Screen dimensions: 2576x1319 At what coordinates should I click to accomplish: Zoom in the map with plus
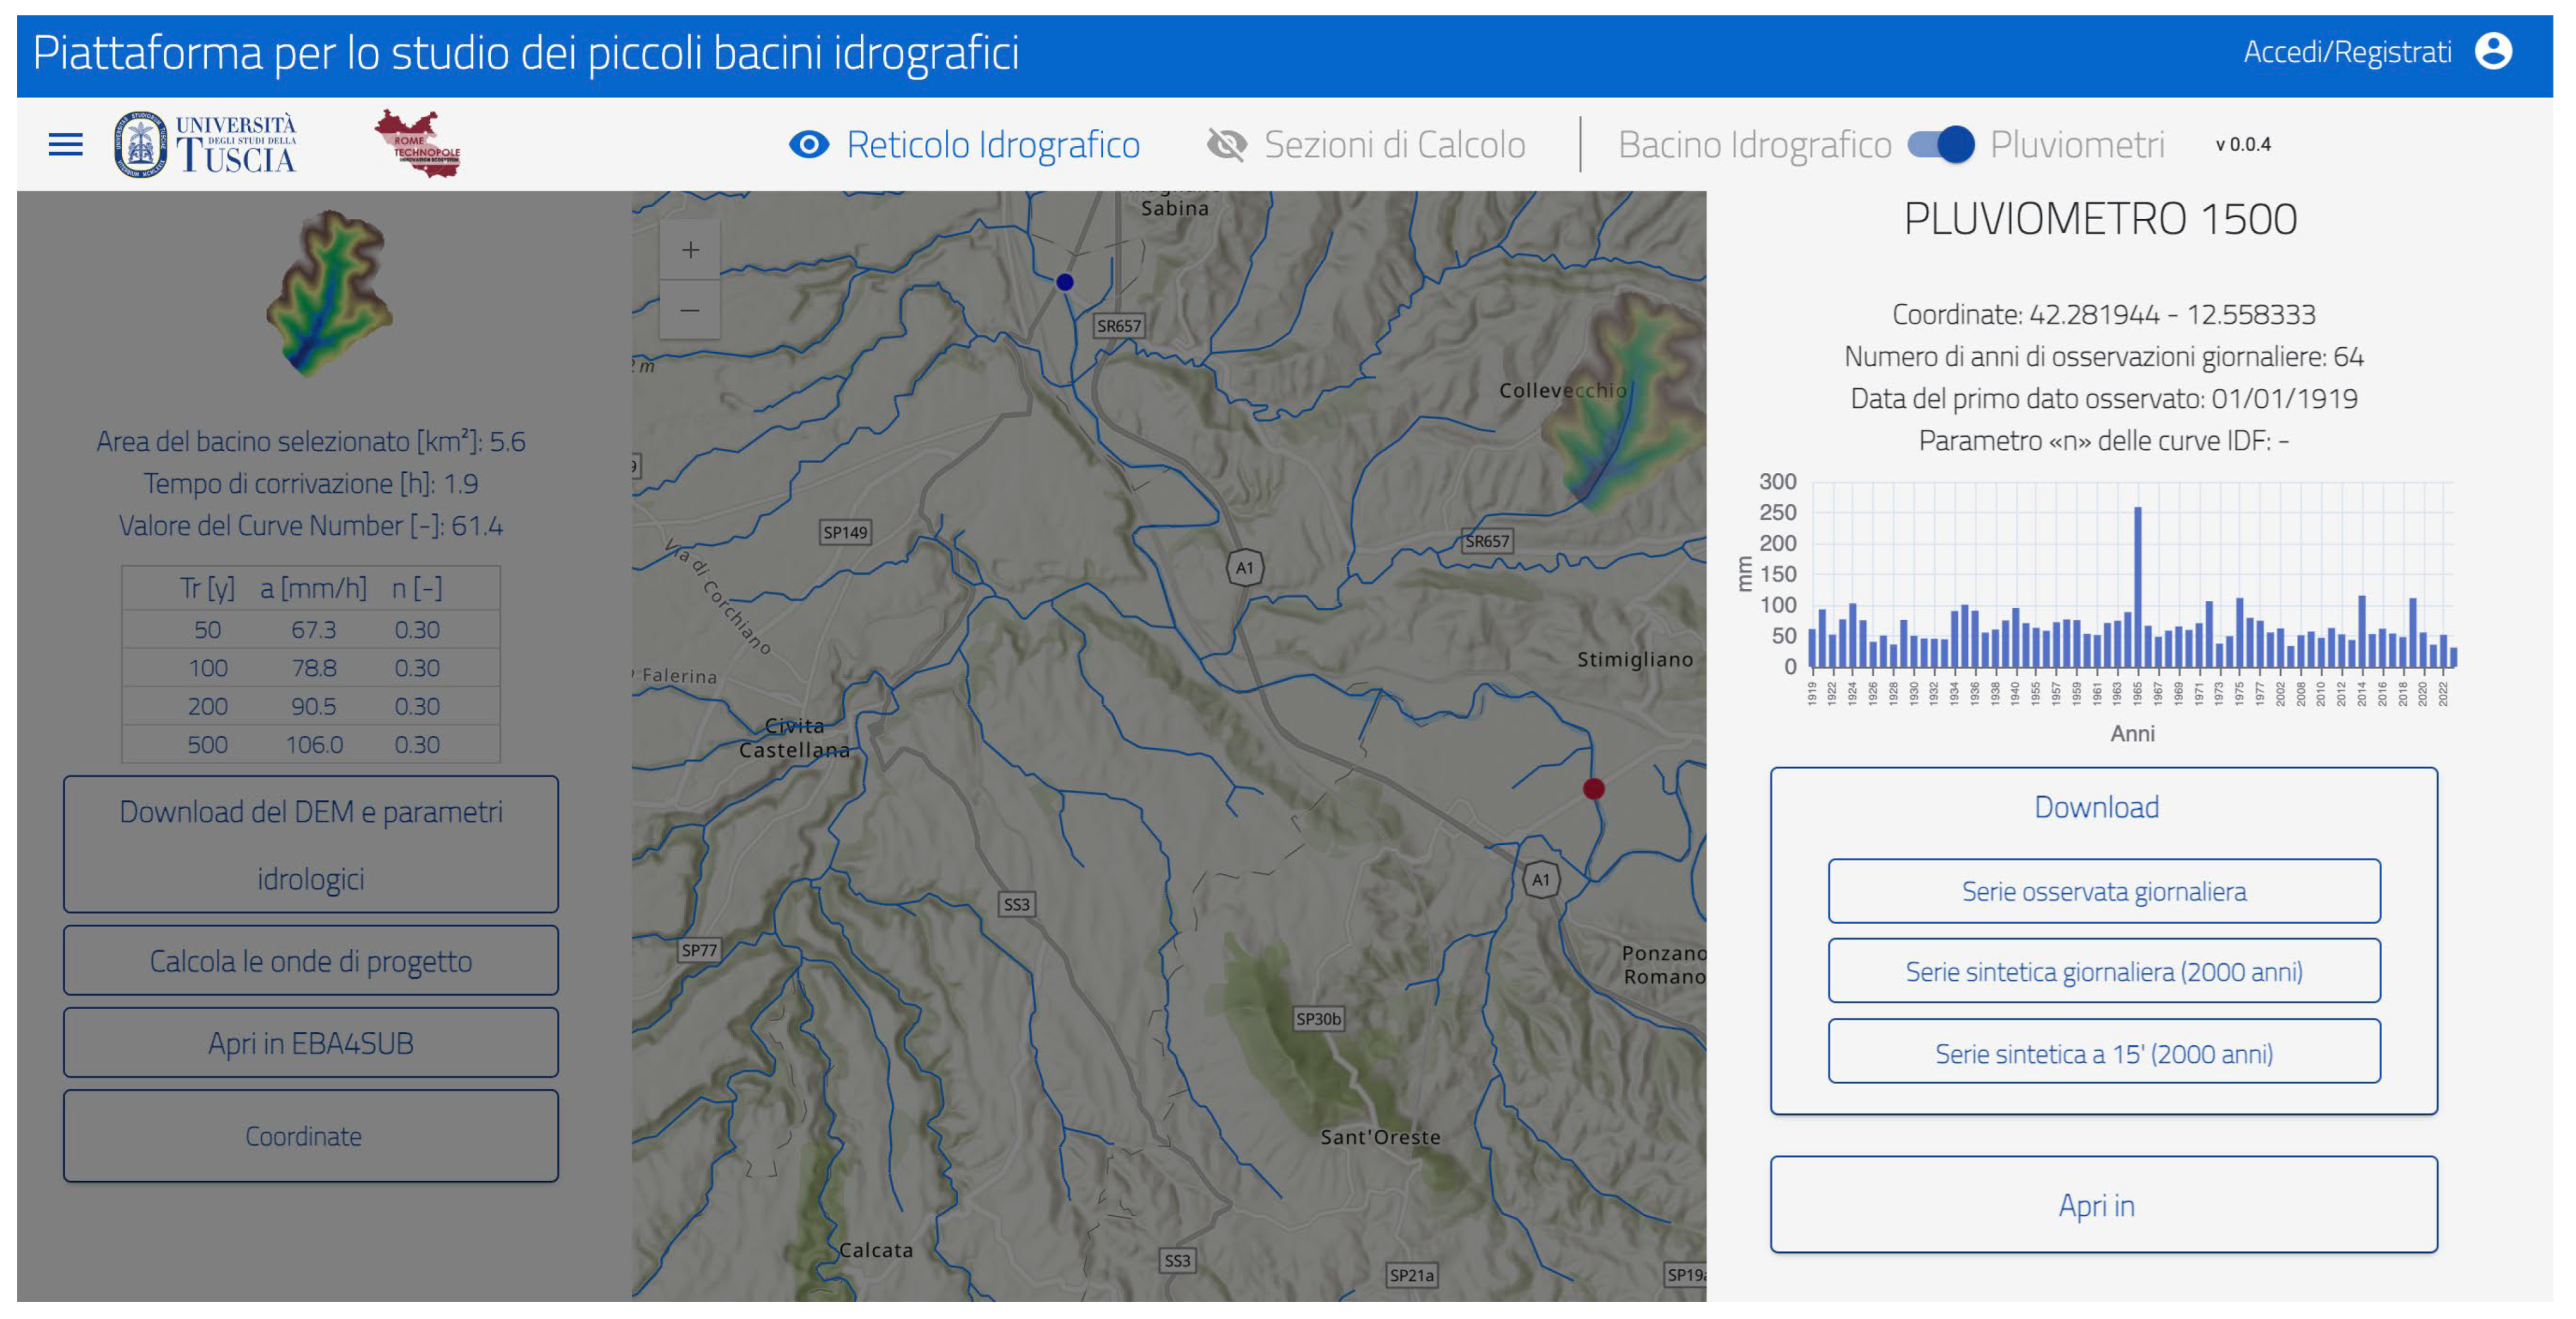pyautogui.click(x=690, y=250)
